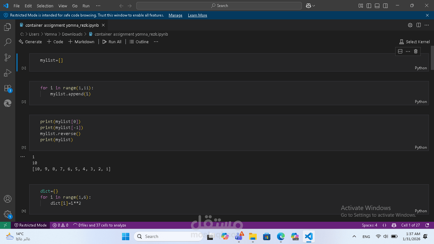Close the Restricted Mode banner
This screenshot has width=434, height=244.
[x=427, y=15]
